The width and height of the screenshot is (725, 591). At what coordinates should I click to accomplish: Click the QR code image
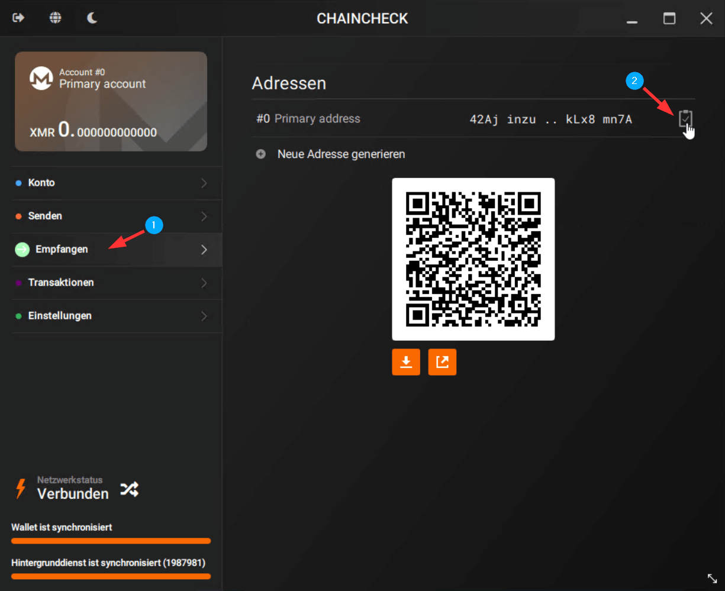point(473,259)
